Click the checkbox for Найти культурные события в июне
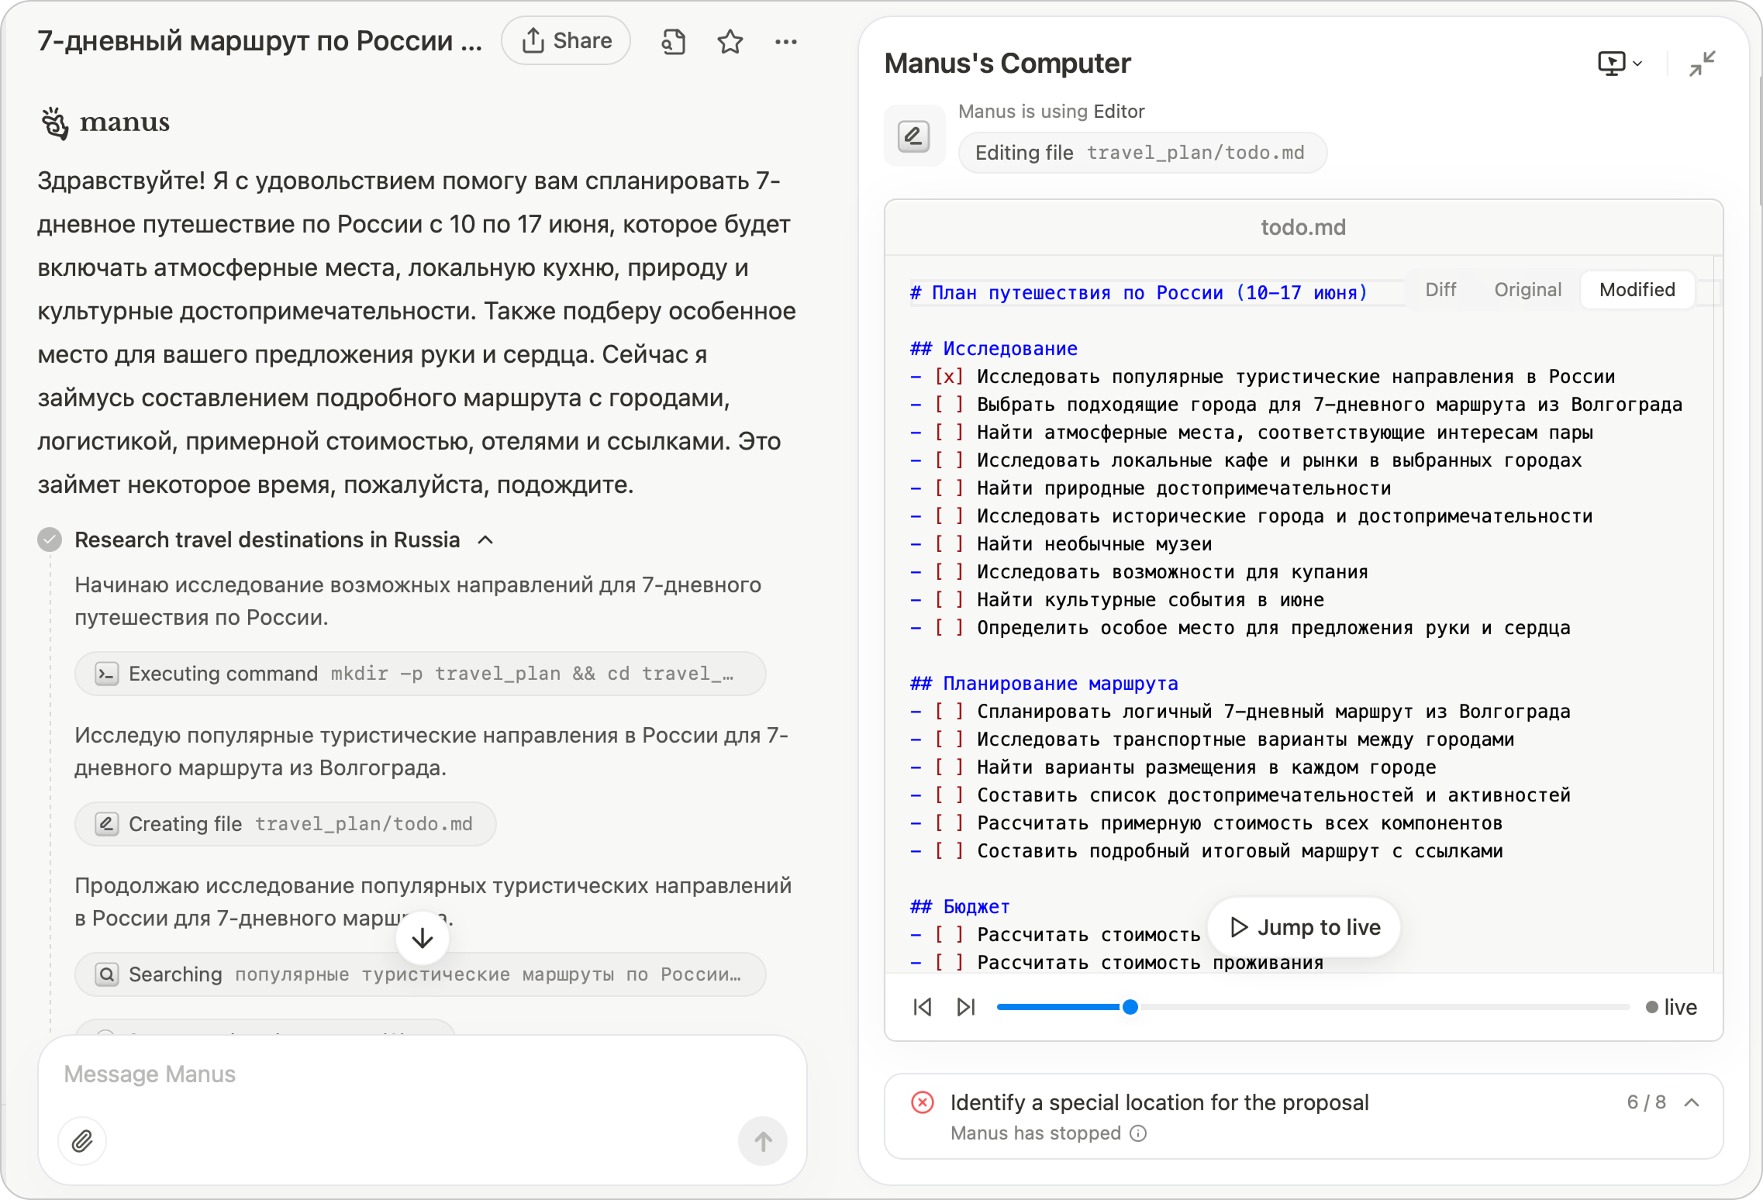 (949, 600)
